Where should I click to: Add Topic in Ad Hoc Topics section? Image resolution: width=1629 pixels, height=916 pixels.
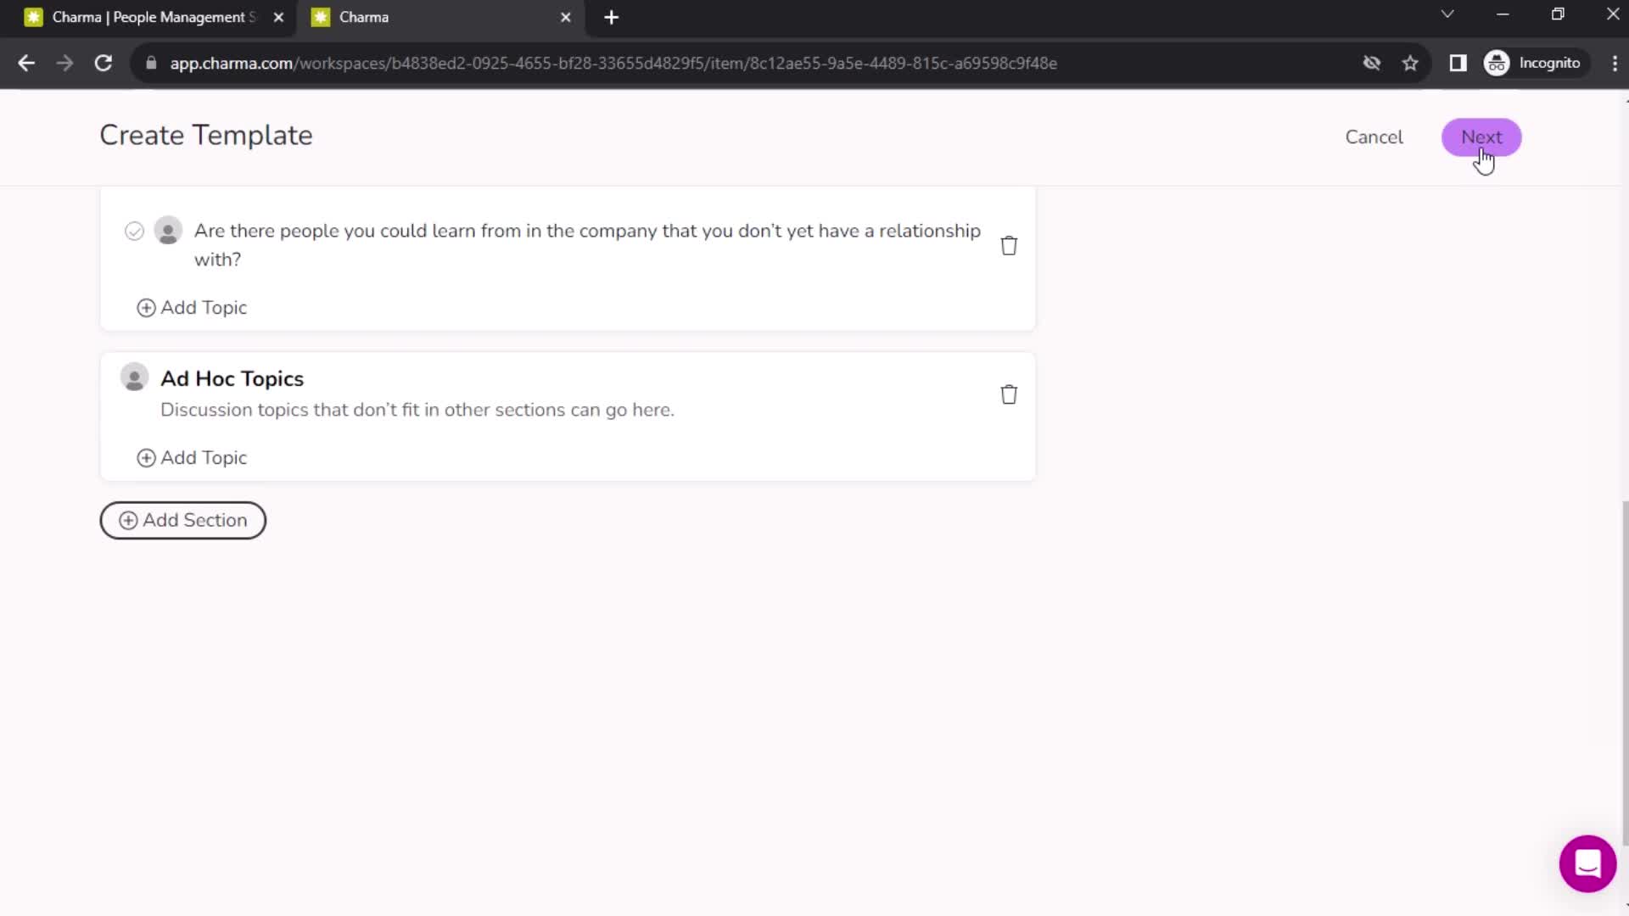click(x=192, y=458)
